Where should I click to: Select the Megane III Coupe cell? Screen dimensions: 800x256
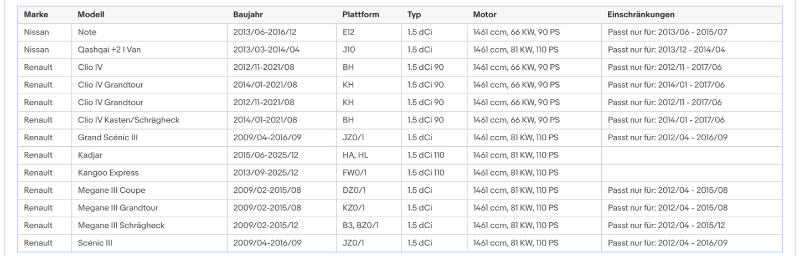point(112,191)
